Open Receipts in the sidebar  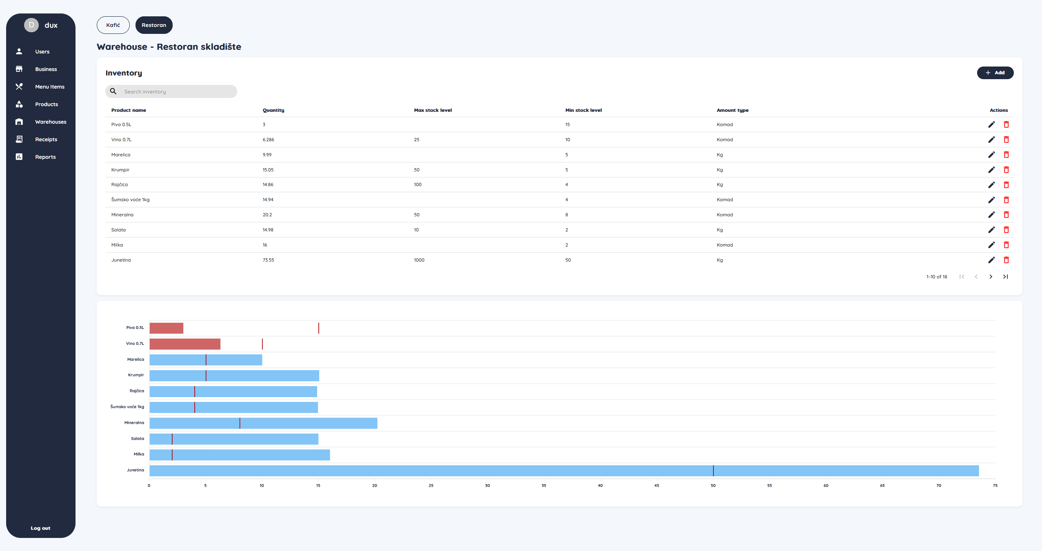46,139
